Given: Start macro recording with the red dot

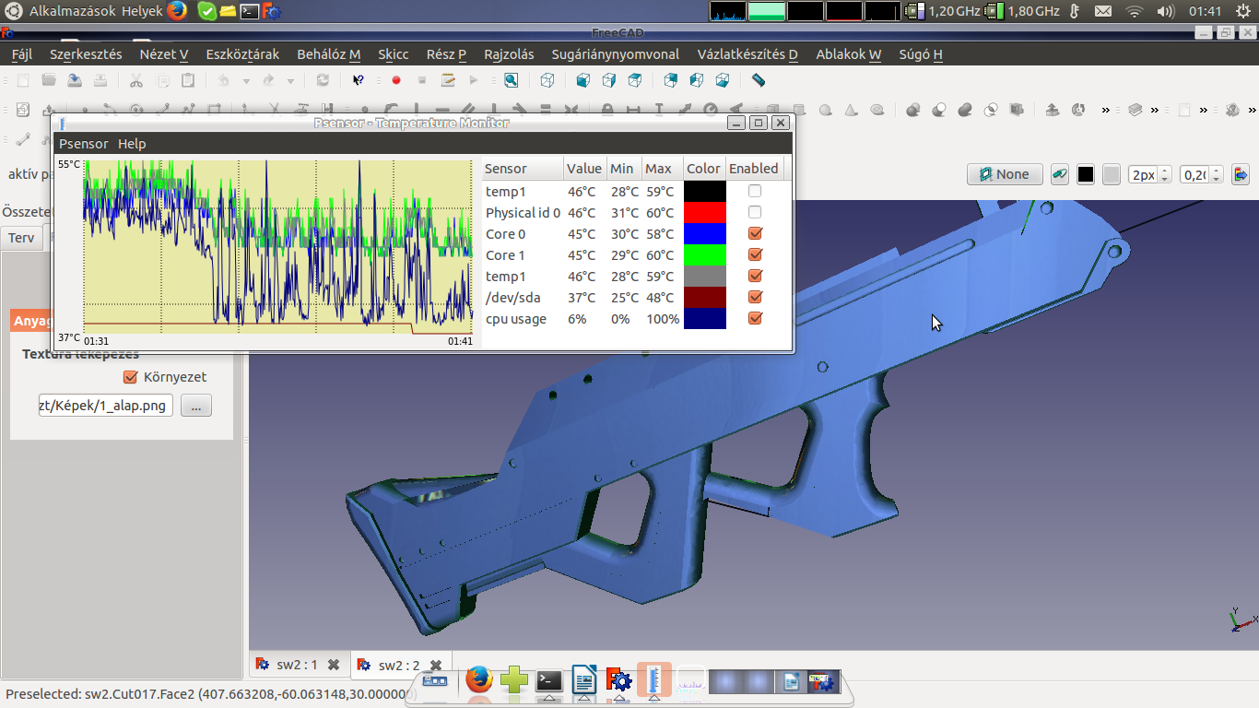Looking at the screenshot, I should click(x=396, y=80).
